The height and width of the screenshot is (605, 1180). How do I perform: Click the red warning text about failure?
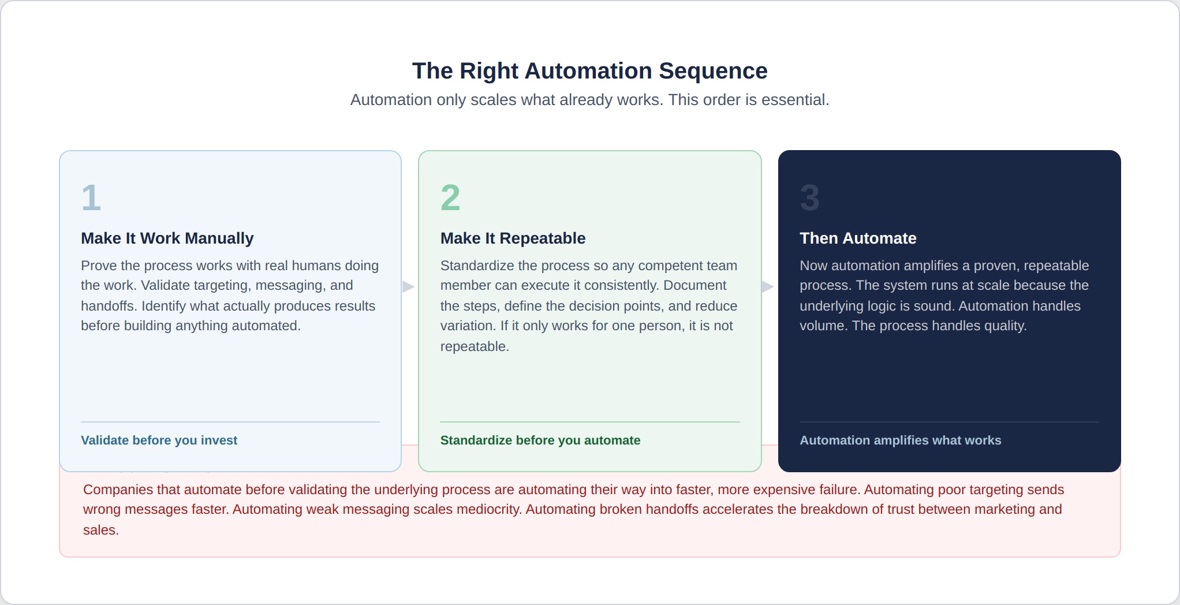pos(573,510)
